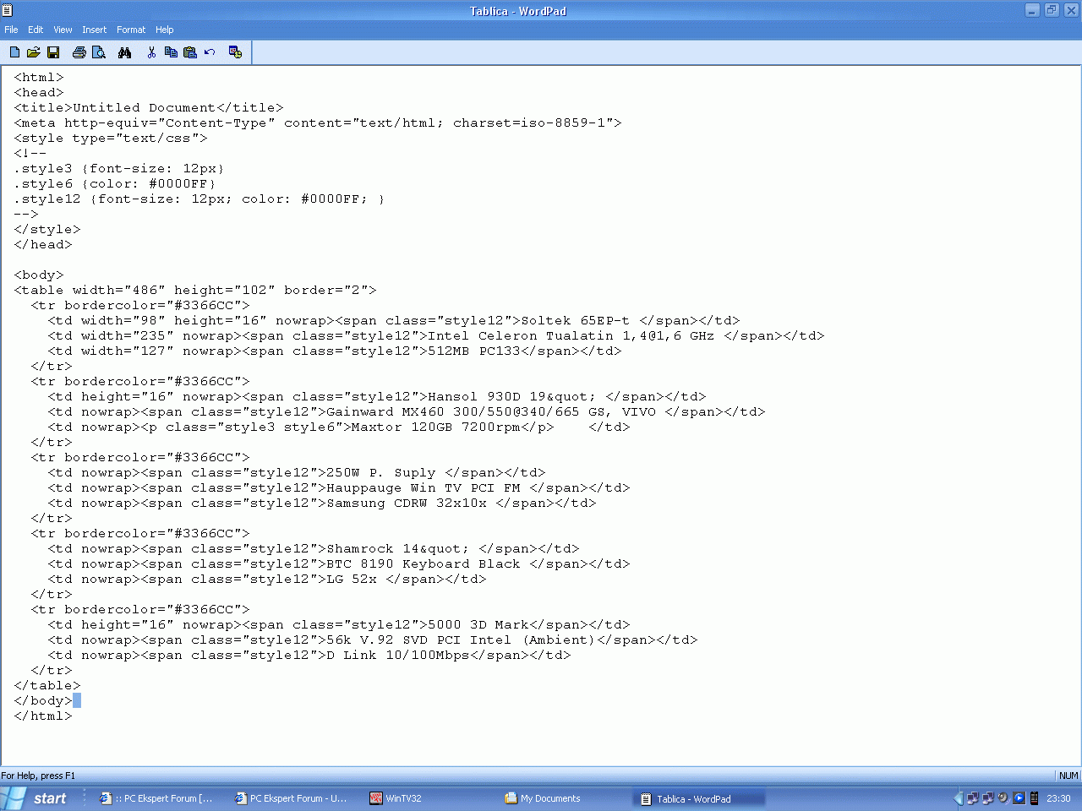Create a new document with the New icon
The width and height of the screenshot is (1082, 811).
[x=14, y=52]
